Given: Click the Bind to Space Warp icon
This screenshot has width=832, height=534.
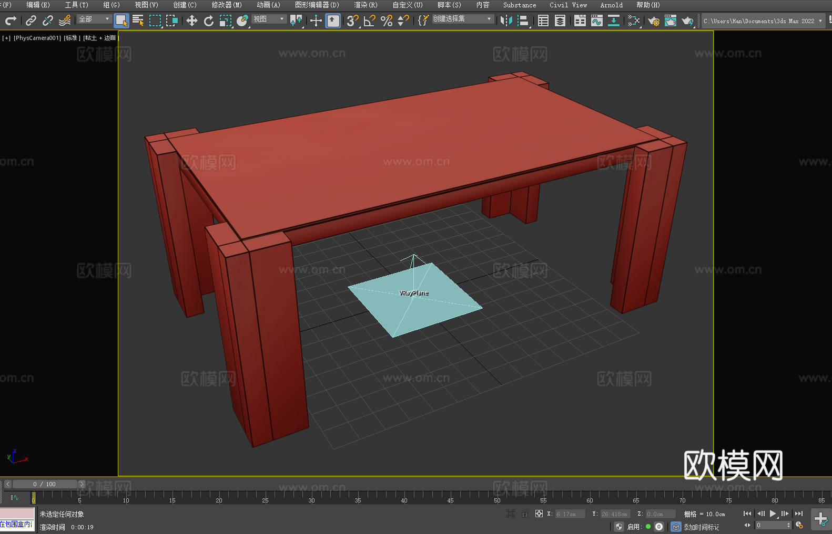Looking at the screenshot, I should point(65,20).
